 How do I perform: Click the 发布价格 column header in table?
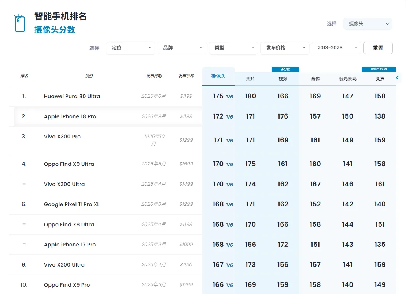click(186, 76)
